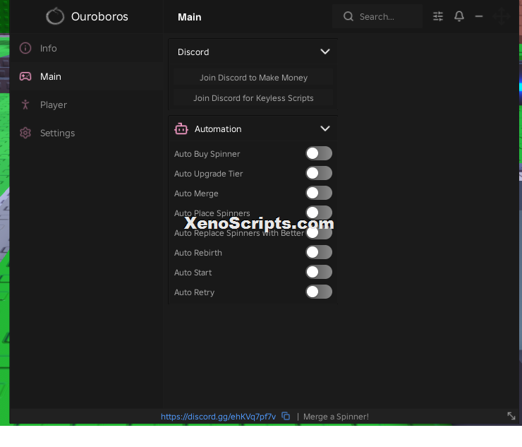The width and height of the screenshot is (522, 447).
Task: Enable Auto Buy Spinner toggle
Action: (x=319, y=153)
